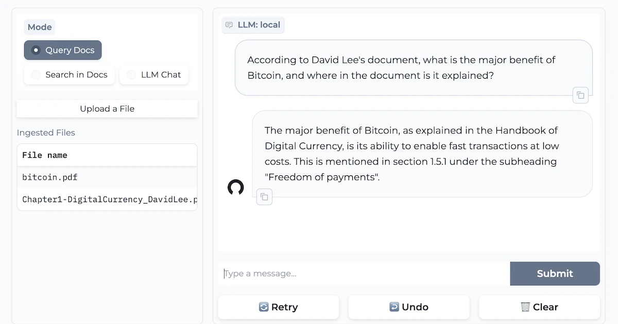The height and width of the screenshot is (324, 618).
Task: Click the assistant's response bubble text
Action: 411,154
